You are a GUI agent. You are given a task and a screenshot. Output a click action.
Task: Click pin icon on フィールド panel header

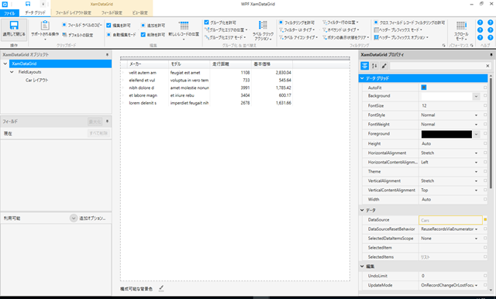[x=107, y=122]
